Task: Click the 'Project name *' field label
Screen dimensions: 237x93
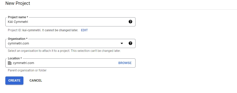Action: point(18,17)
